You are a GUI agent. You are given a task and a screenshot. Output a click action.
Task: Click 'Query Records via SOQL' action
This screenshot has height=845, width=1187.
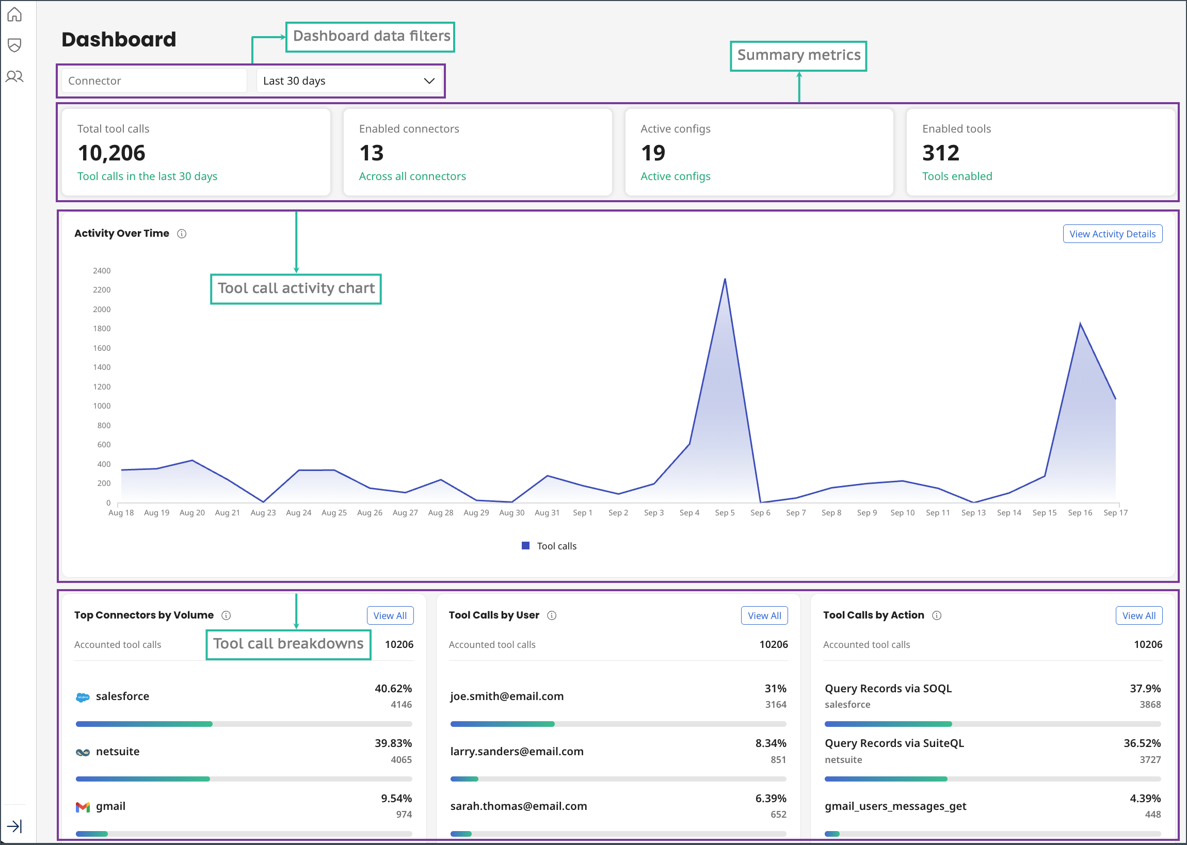[x=888, y=688]
